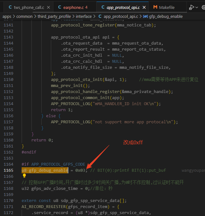Screen dimensions: 205x216
Task: Click the else keyword on line 1156
Action: coord(51,116)
